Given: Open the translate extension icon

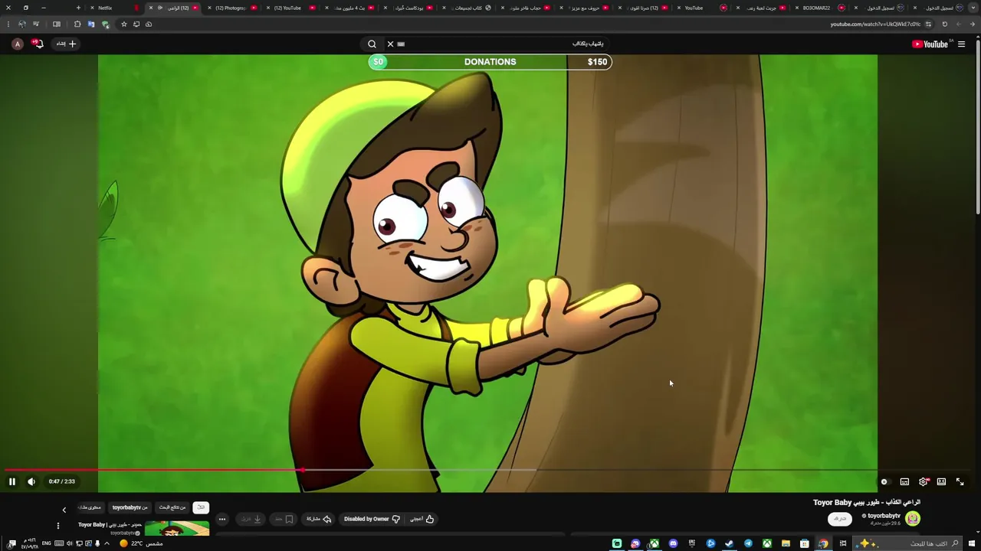Looking at the screenshot, I should 91,24.
